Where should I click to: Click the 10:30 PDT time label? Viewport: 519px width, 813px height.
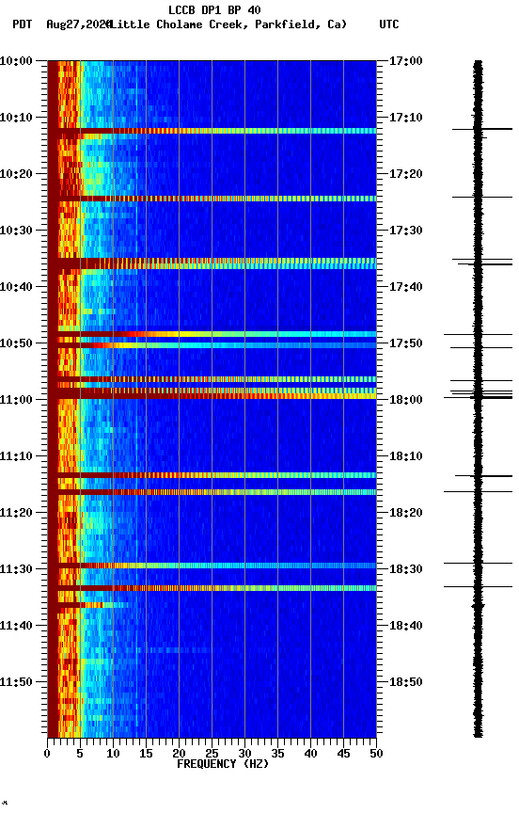tap(16, 231)
